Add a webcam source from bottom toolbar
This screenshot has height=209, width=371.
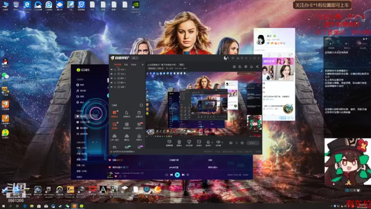[x=179, y=143]
